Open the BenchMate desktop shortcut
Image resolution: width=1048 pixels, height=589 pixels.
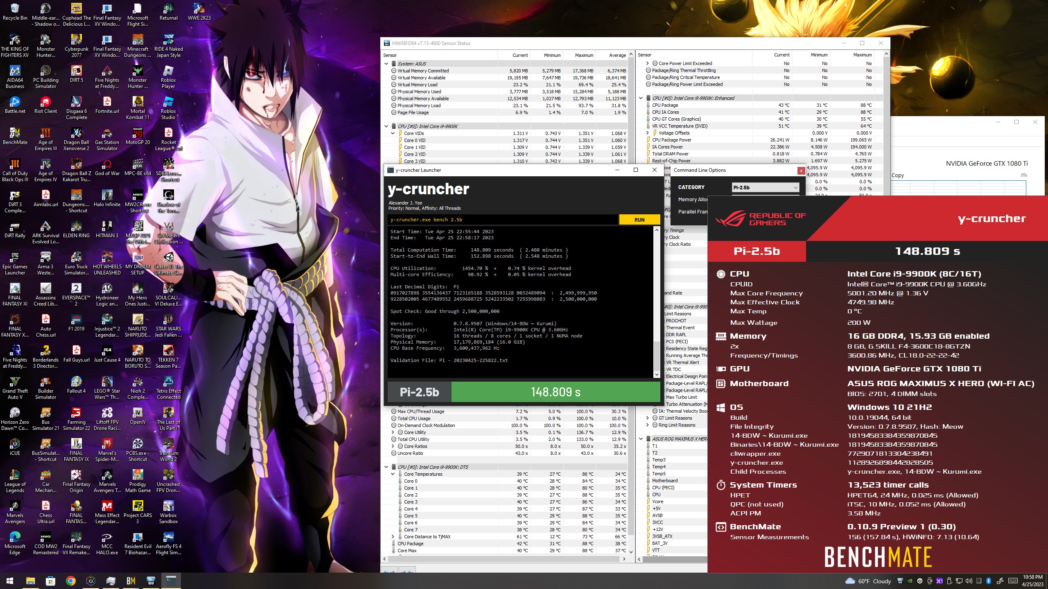15,136
